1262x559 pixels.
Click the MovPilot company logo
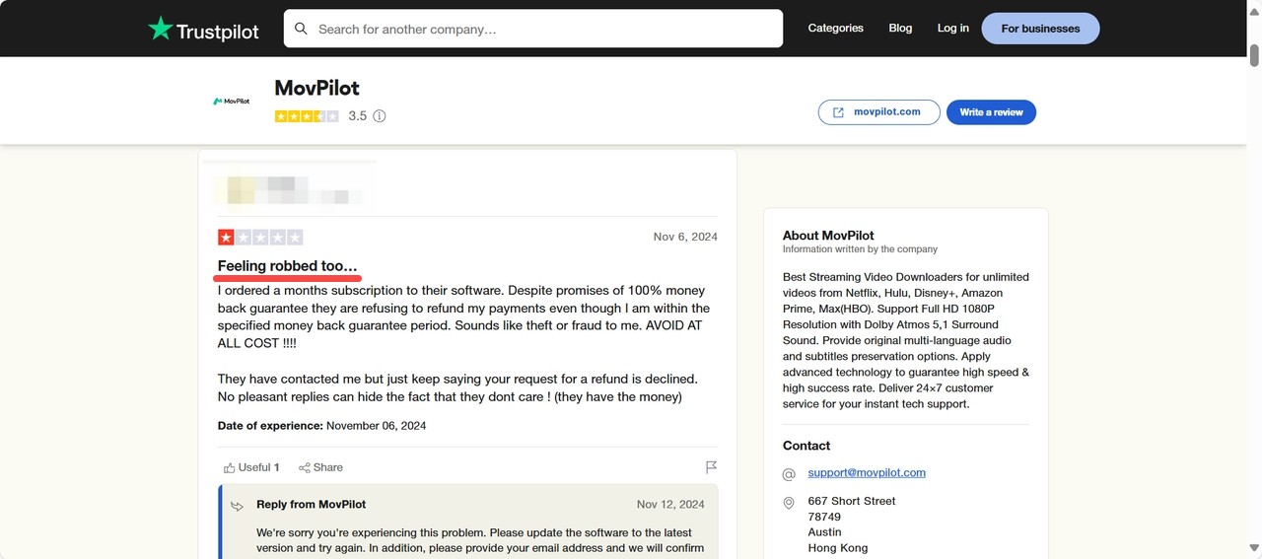point(232,101)
